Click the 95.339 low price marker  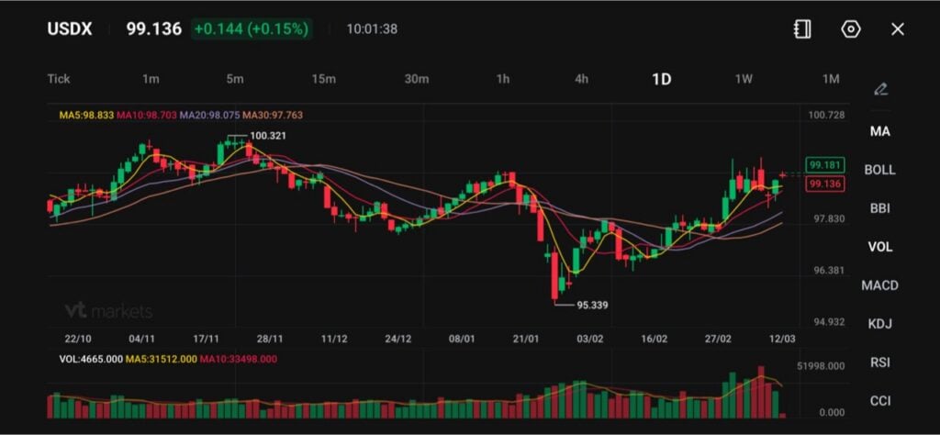pyautogui.click(x=592, y=305)
